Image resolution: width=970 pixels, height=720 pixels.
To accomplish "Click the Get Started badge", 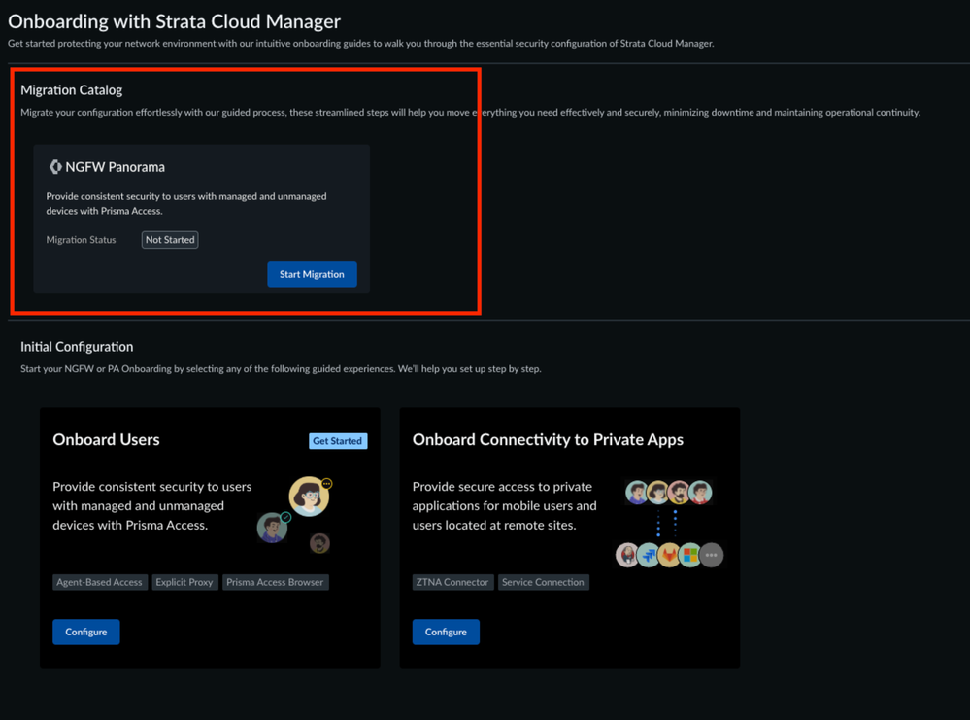I will [x=338, y=441].
